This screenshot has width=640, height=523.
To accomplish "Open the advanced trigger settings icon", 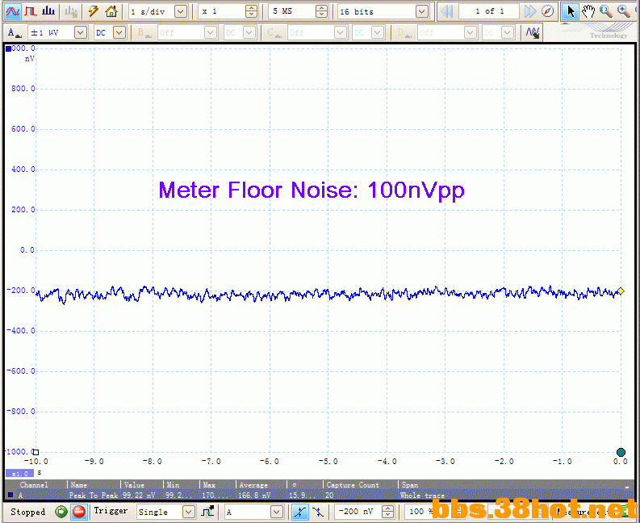I will (207, 512).
